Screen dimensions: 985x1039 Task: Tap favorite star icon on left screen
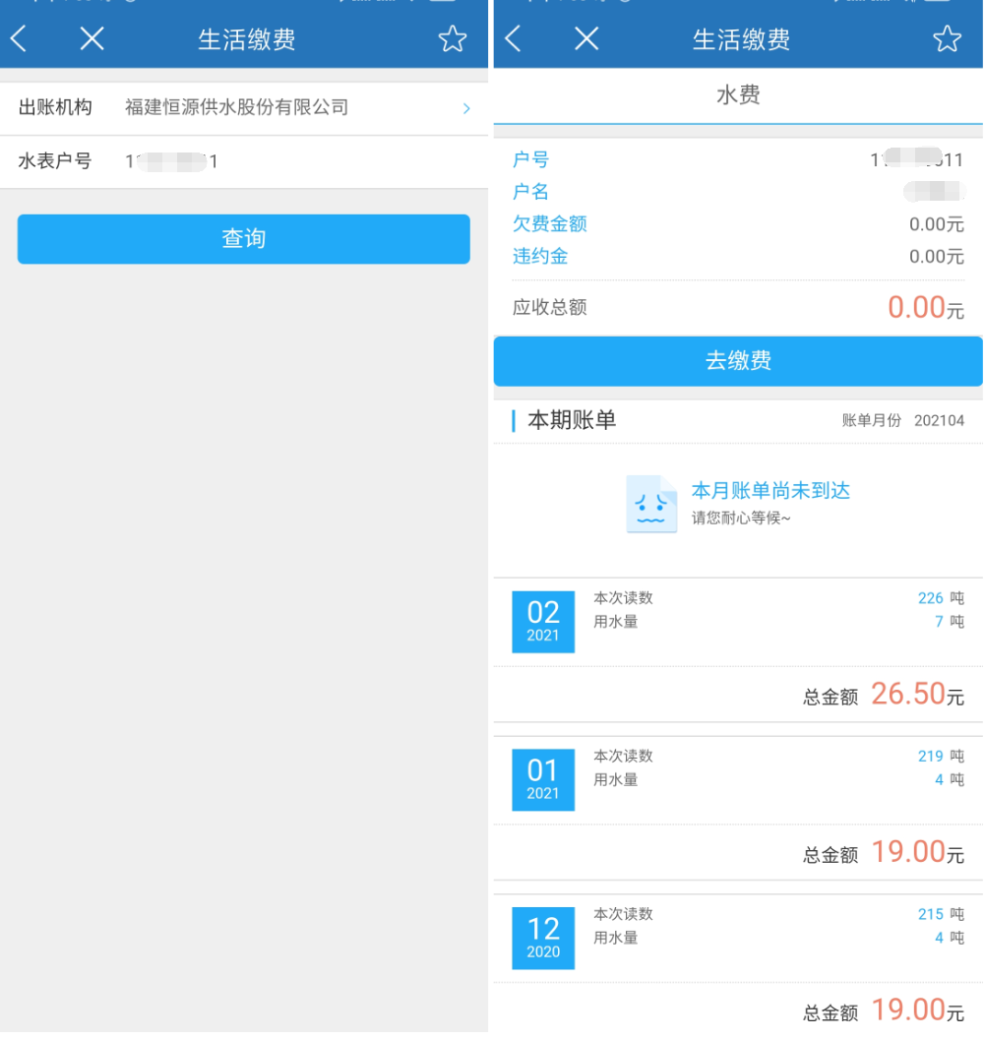click(x=452, y=39)
